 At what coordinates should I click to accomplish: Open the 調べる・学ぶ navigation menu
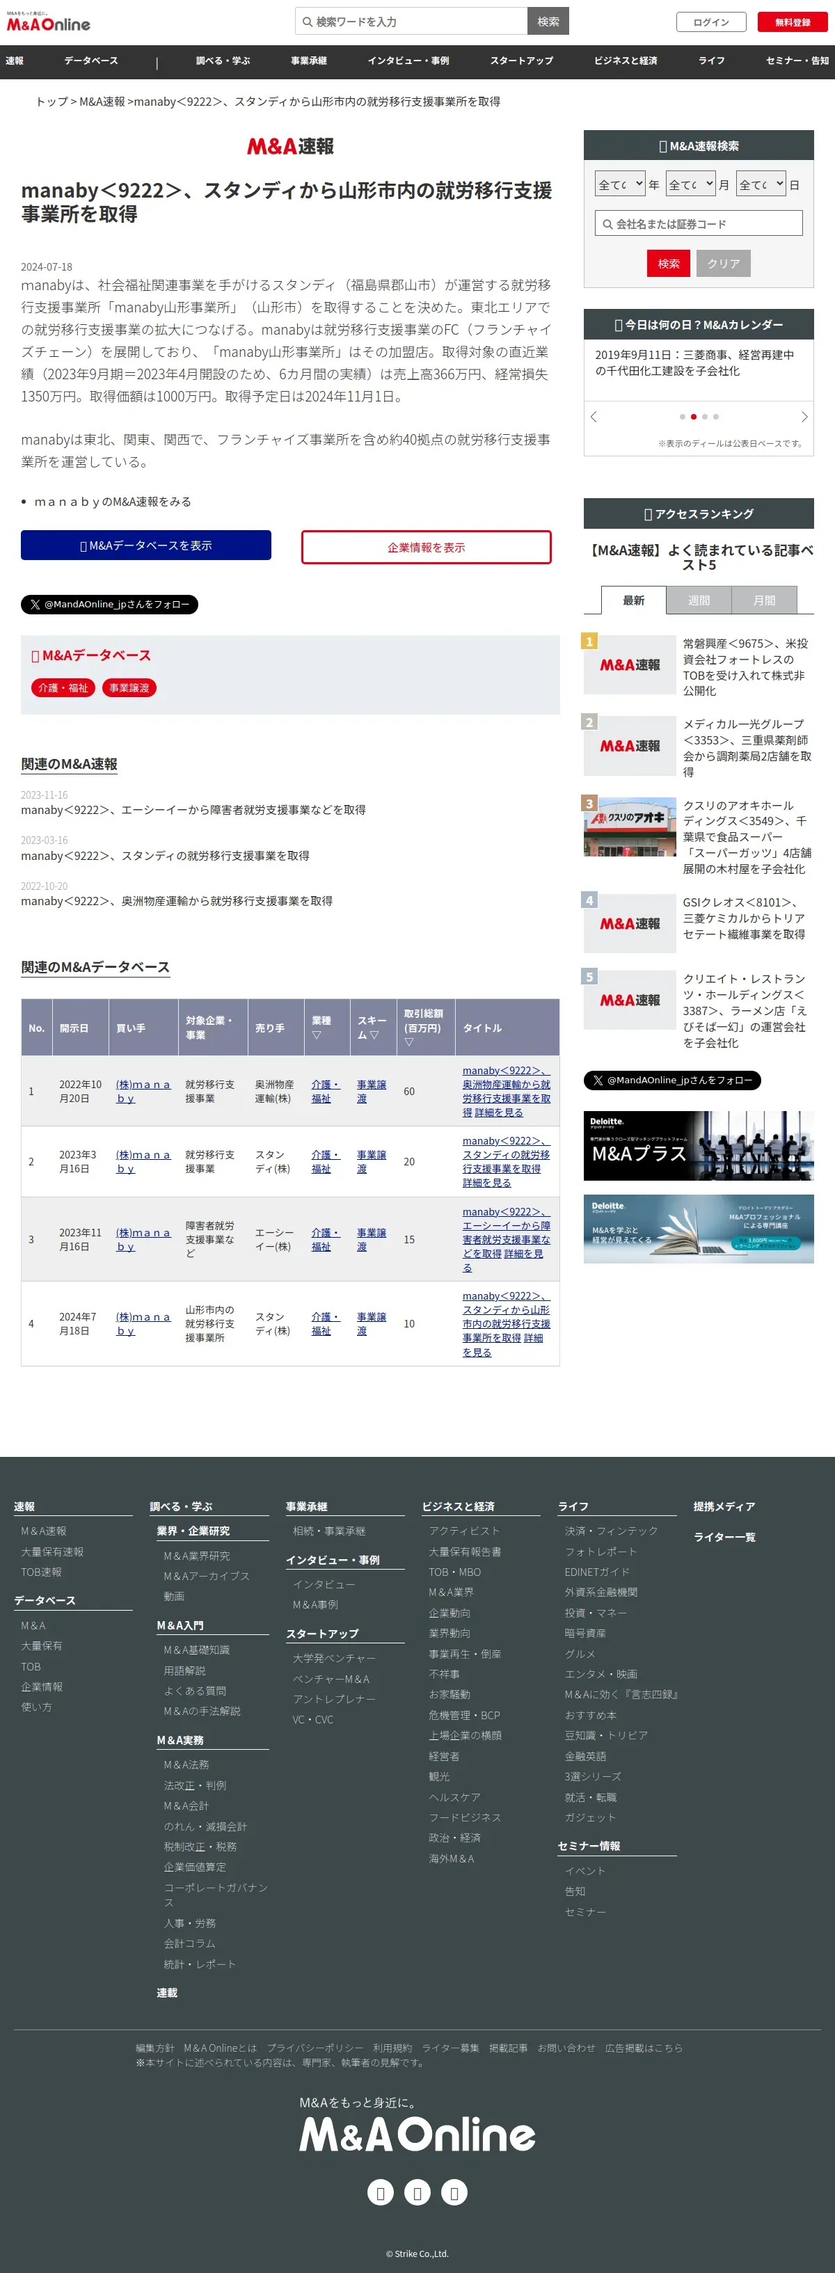pyautogui.click(x=223, y=61)
